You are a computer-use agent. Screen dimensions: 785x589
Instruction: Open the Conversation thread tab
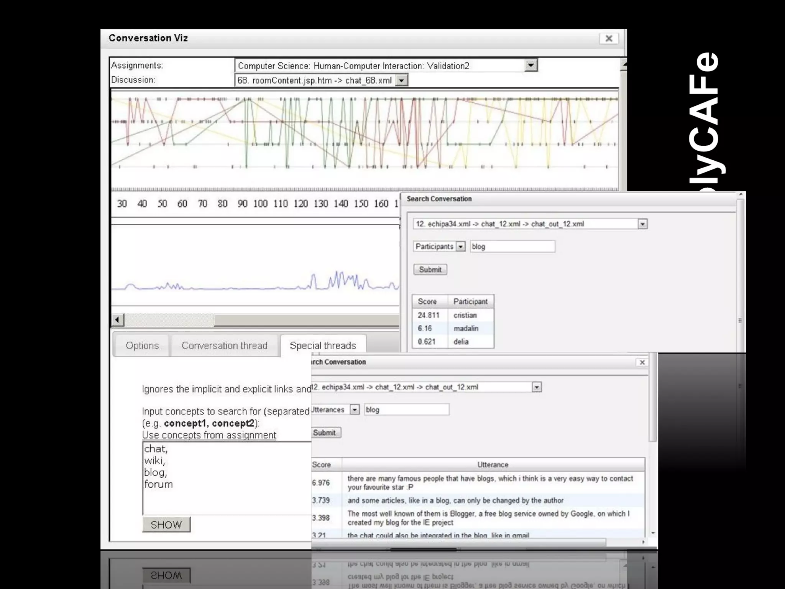click(x=224, y=346)
